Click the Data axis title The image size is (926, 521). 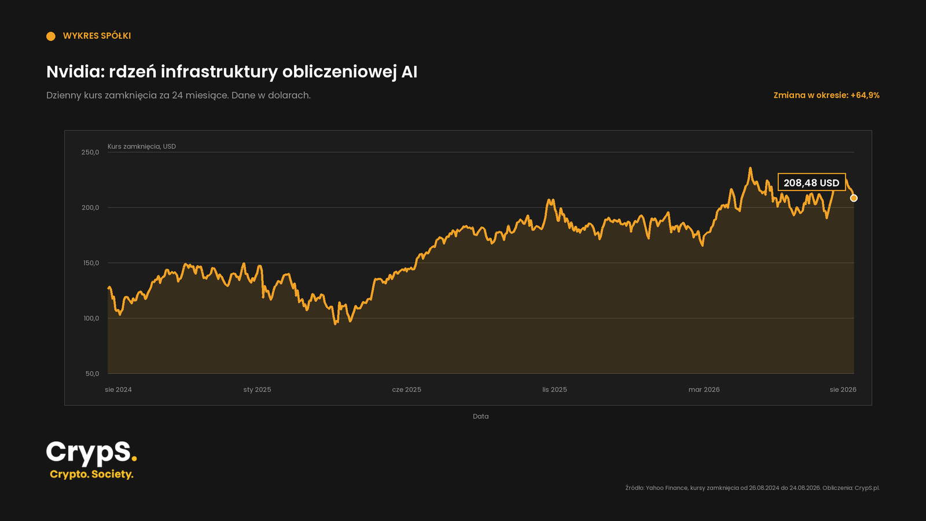point(480,416)
